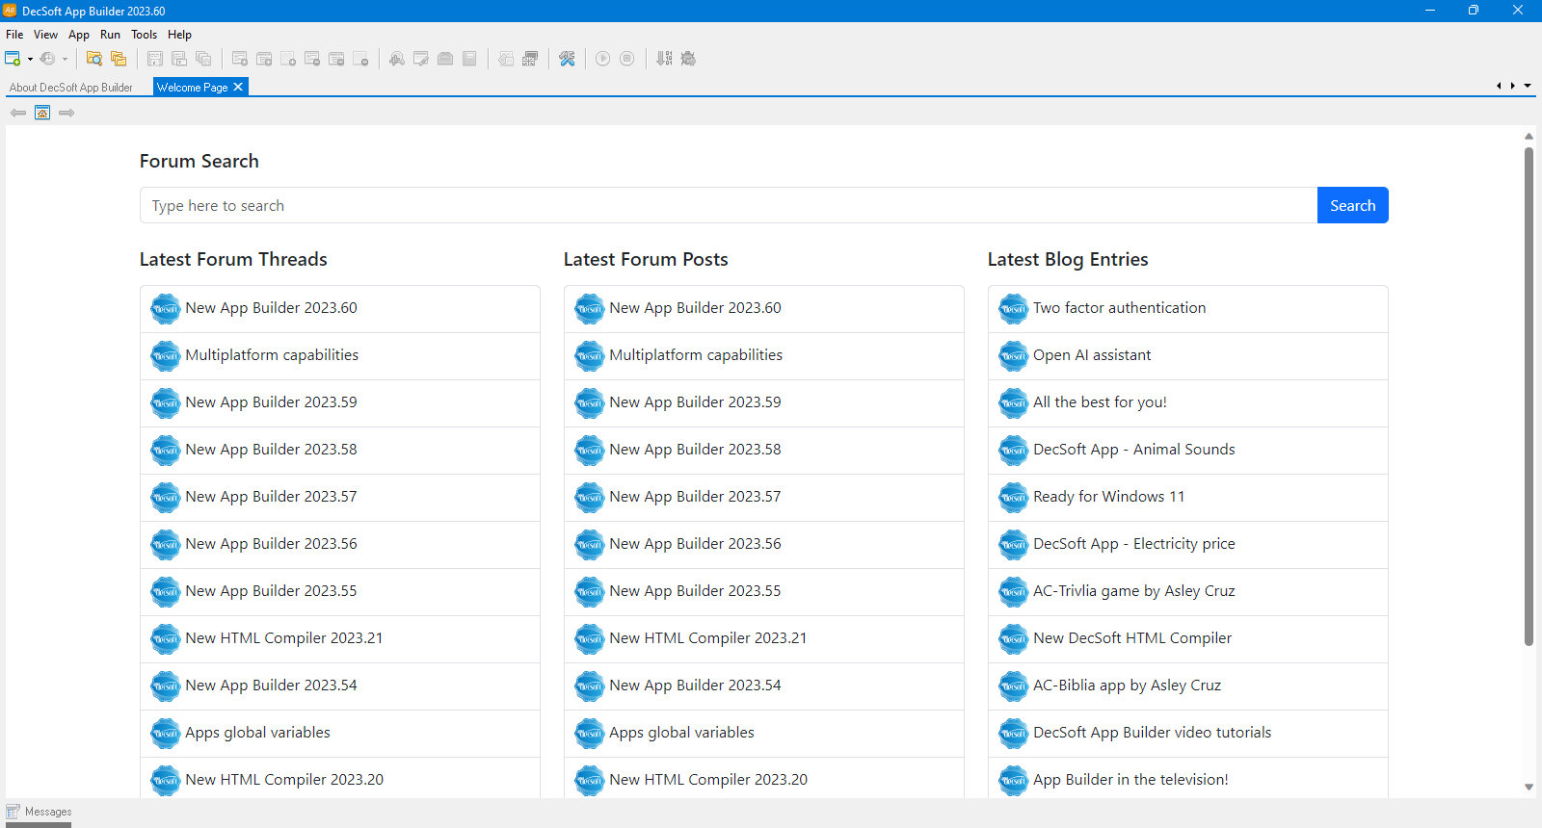The height and width of the screenshot is (828, 1542).
Task: Open AC-Trivlia game by Asley Cruz
Action: [x=1188, y=591]
